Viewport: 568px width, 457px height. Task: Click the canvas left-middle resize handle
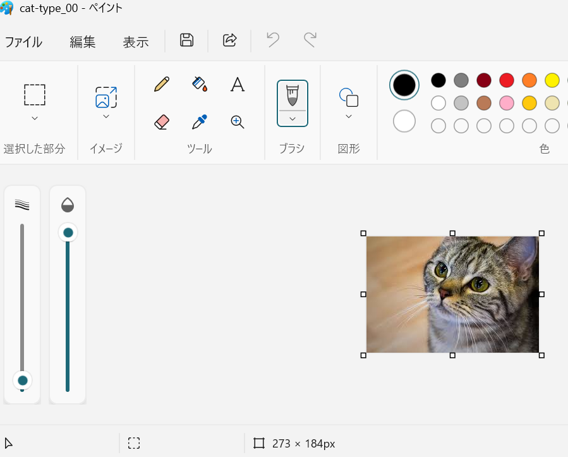pyautogui.click(x=363, y=295)
